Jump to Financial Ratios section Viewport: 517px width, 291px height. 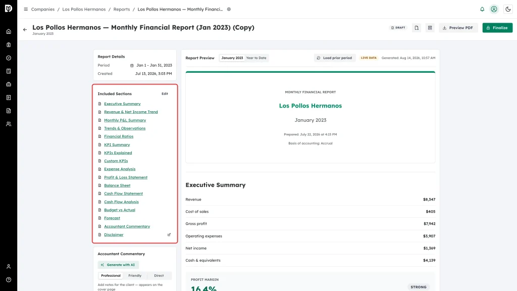(x=119, y=136)
